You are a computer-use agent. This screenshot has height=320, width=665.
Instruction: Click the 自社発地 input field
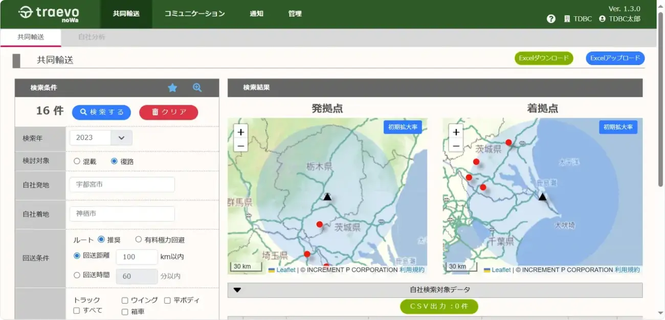(122, 185)
